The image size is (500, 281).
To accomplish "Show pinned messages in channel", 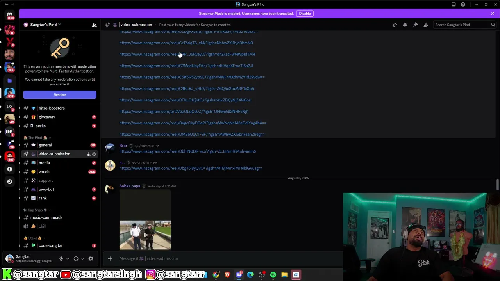I will [415, 25].
